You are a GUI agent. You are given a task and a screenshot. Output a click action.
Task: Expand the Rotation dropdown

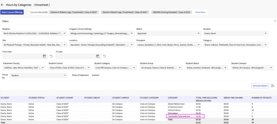pyautogui.click(x=65, y=33)
